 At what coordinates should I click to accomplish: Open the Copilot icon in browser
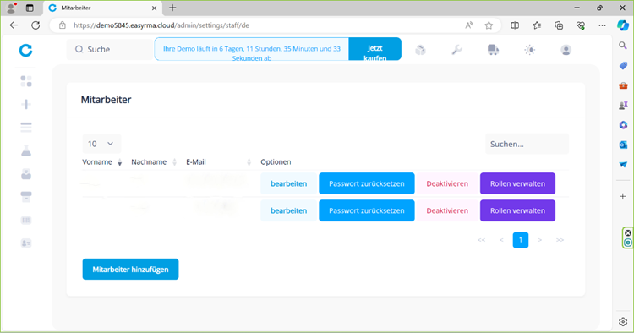coord(623,25)
